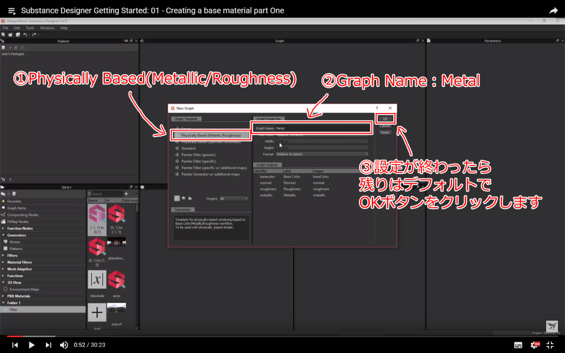Click the Save all toolbar icon

click(18, 35)
